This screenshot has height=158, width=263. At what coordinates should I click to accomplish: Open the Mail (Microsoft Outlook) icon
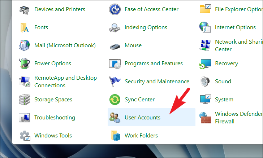(x=24, y=45)
